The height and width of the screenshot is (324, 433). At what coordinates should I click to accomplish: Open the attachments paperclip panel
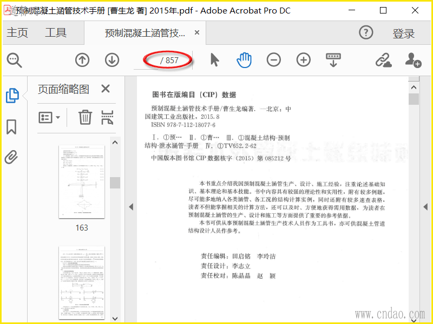point(11,157)
